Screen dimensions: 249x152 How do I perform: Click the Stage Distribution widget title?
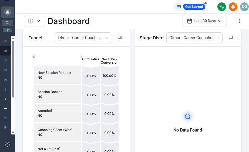click(x=152, y=38)
